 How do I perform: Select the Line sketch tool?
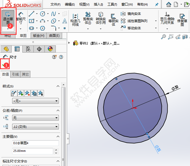31,14
